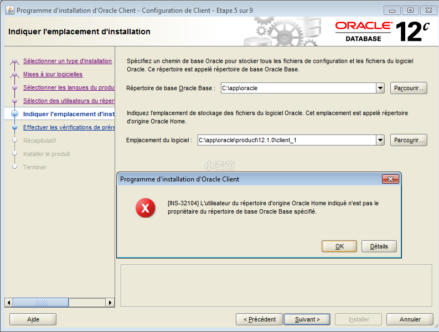Open Détails of the INS-32104 error

tap(379, 246)
